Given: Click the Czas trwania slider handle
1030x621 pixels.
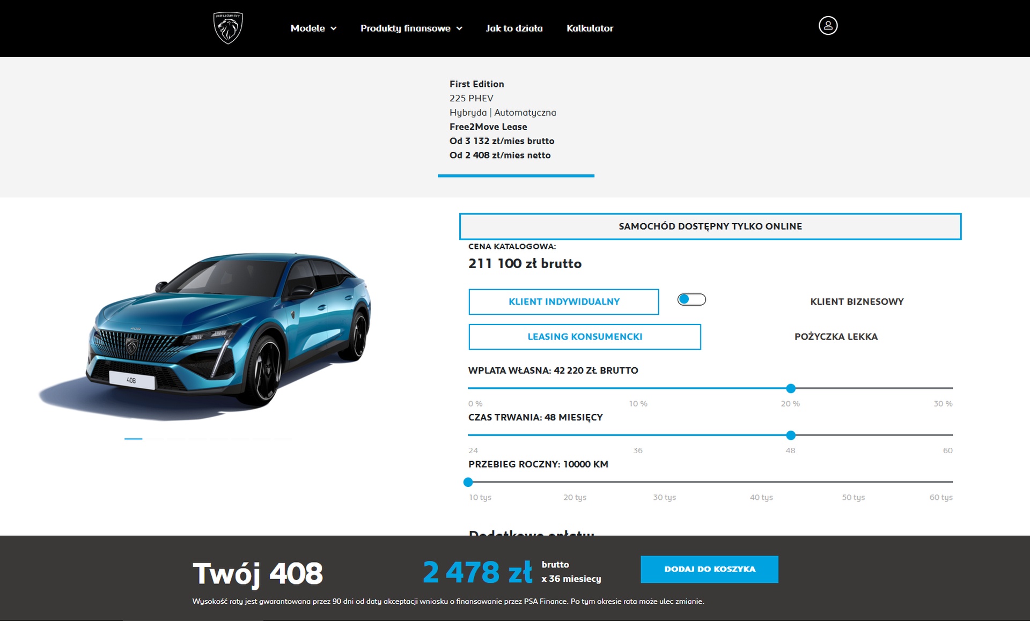Looking at the screenshot, I should pyautogui.click(x=791, y=435).
